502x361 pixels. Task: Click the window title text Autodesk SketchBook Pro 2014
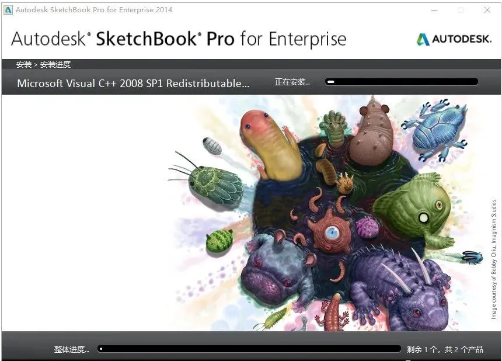pos(94,9)
